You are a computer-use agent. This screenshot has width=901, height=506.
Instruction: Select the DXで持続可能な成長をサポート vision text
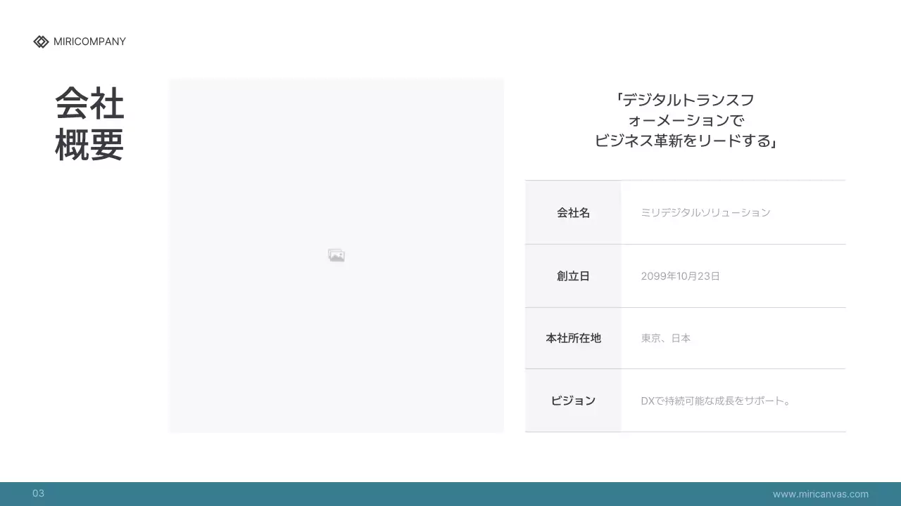pyautogui.click(x=714, y=401)
